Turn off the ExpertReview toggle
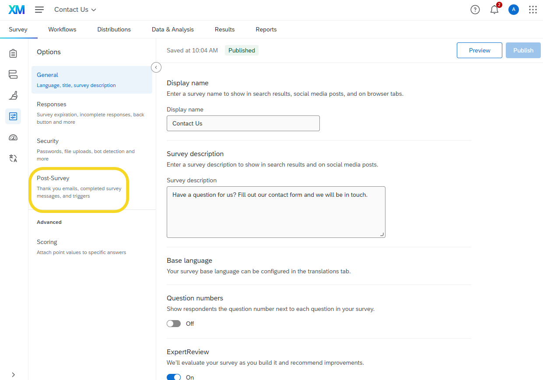543x380 pixels. (x=174, y=377)
